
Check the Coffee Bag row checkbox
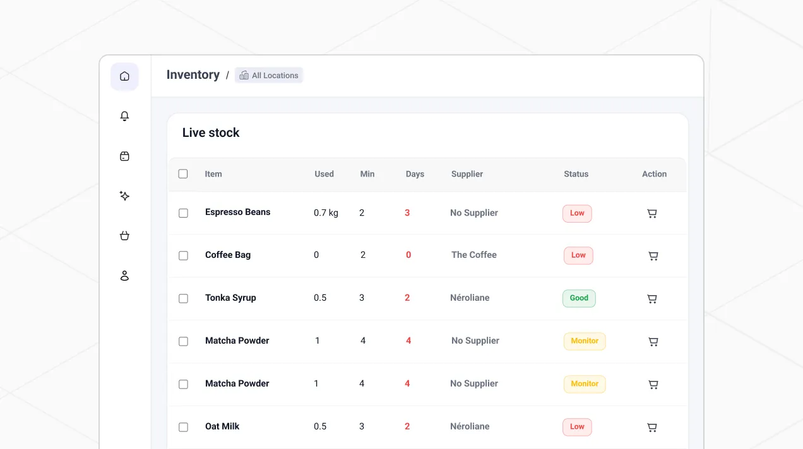coord(183,255)
